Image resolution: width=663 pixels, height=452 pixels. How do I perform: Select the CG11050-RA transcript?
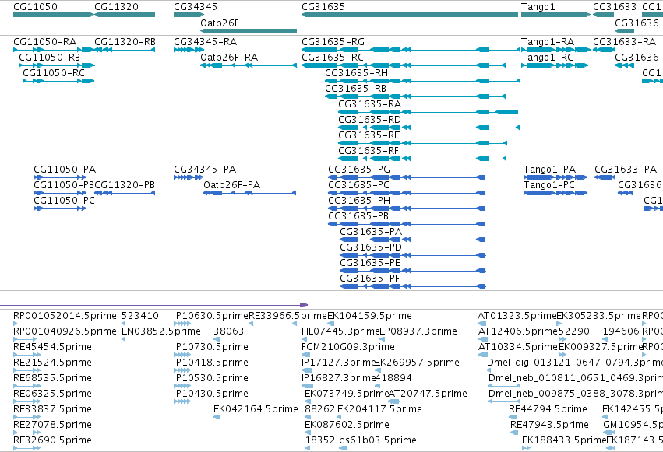[x=53, y=50]
